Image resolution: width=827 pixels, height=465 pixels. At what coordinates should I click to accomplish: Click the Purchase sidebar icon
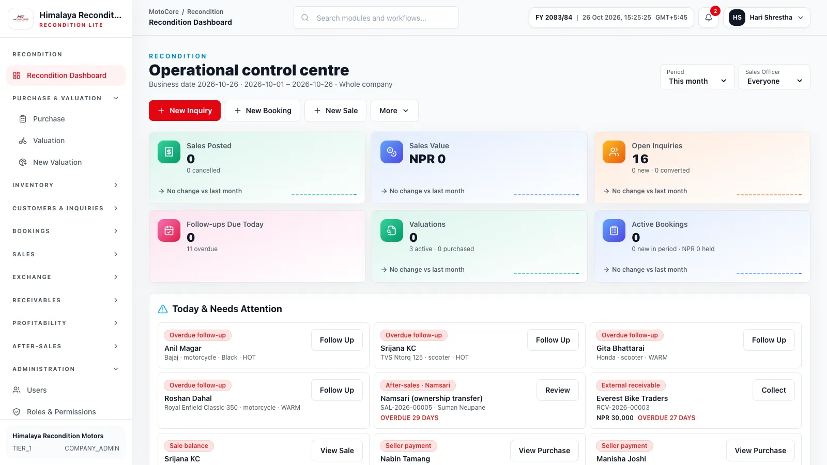pos(23,119)
